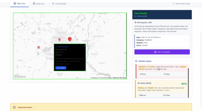Screen dimensions: 202x111
Task: Select the map pin near Brooklyn Park
Action: tap(59, 40)
